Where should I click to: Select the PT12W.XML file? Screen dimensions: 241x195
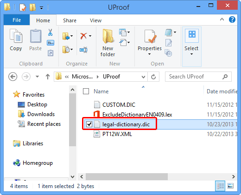tap(117, 134)
